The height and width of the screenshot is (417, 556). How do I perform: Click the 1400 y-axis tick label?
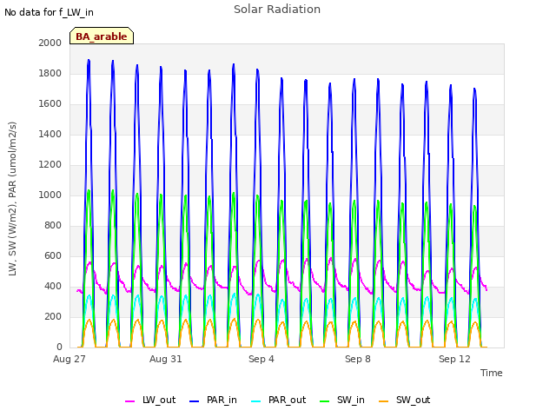(50, 135)
